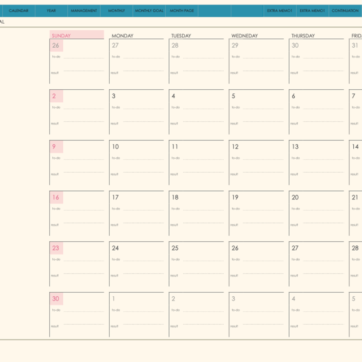The image size is (362, 362).
Task: Open the MONTHLY GOAL tab
Action: coord(149,11)
